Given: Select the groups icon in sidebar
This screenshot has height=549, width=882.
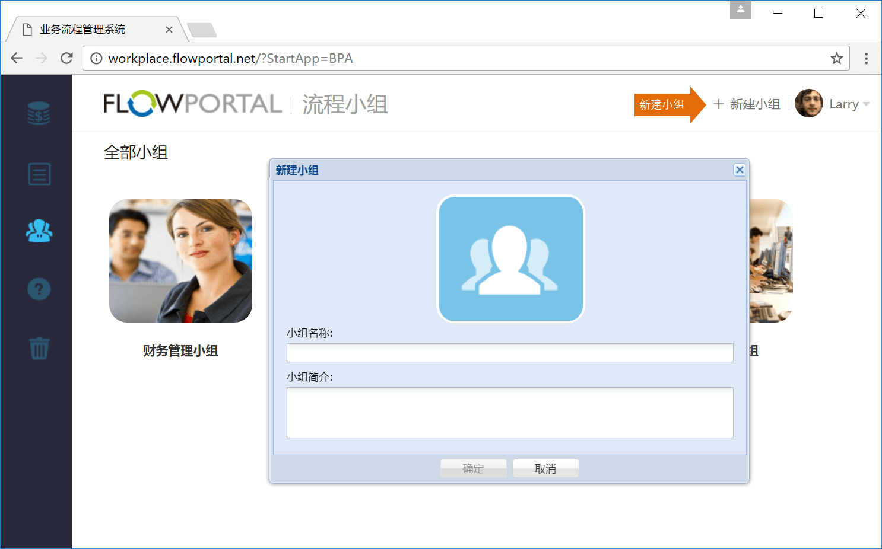Looking at the screenshot, I should point(39,231).
